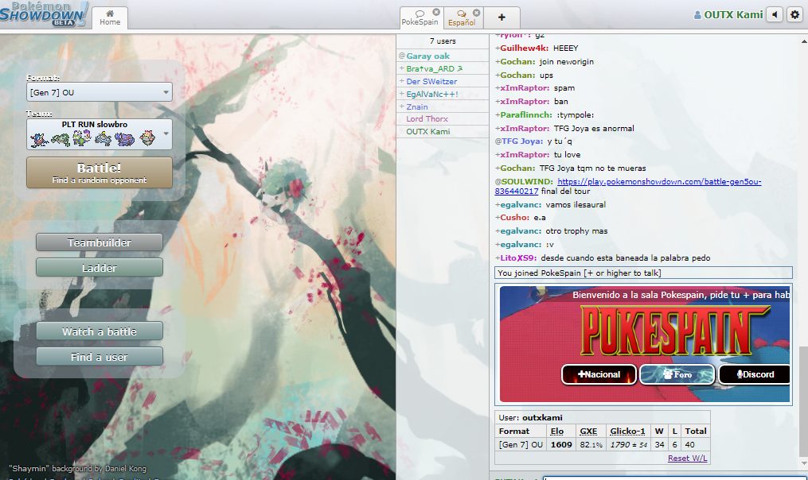Click username Paraflinnch in chat
Screen dimensions: 808x480
pos(526,114)
